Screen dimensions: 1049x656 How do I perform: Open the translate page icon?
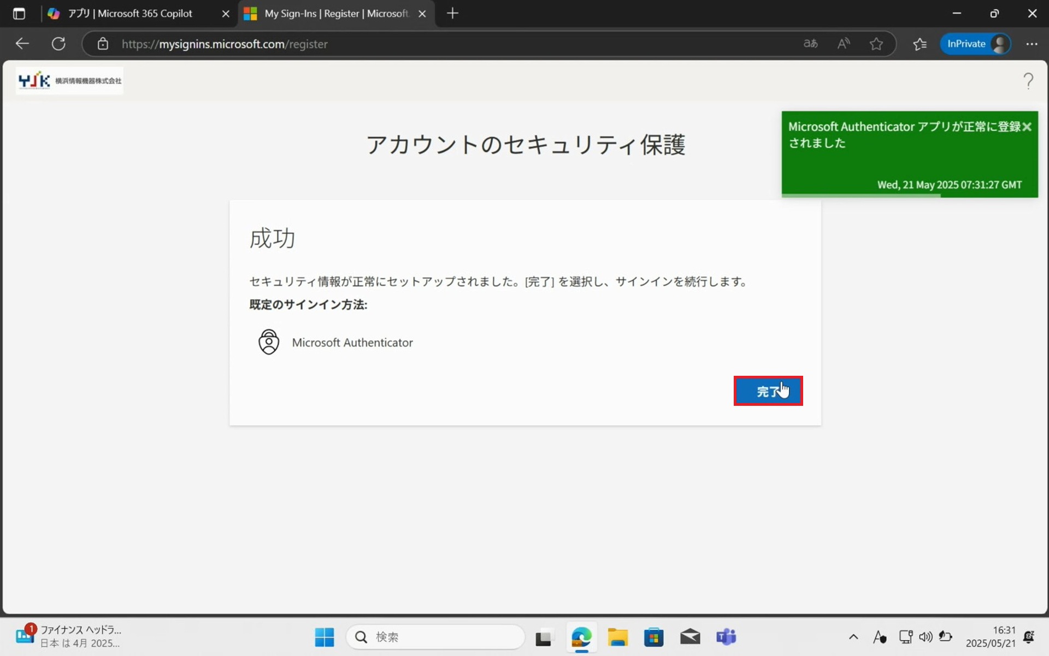click(811, 44)
